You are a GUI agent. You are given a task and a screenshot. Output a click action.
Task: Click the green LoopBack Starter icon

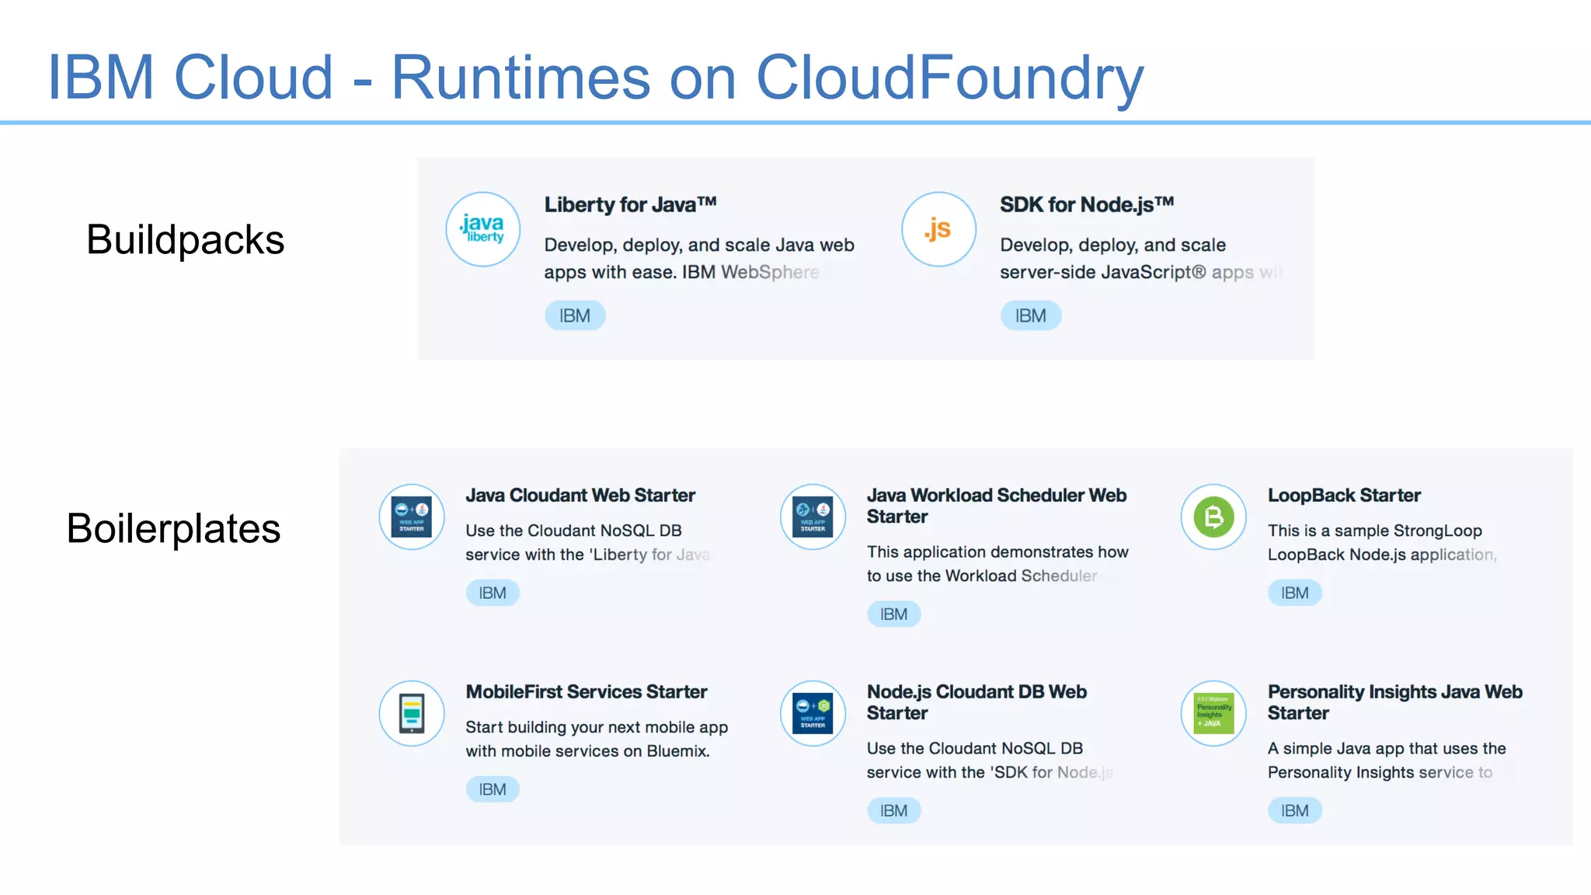(1213, 517)
